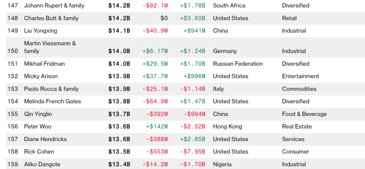Click the Charles Butt & family name
The width and height of the screenshot is (365, 169).
pos(51,18)
